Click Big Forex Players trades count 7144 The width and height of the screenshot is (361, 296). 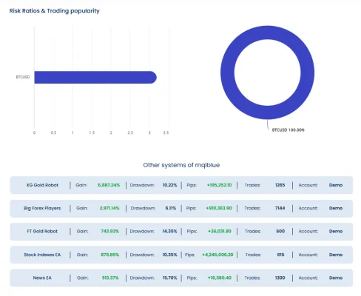pos(280,208)
